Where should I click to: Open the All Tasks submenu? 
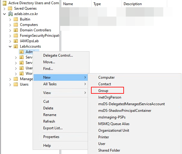pyautogui.click(x=60, y=84)
